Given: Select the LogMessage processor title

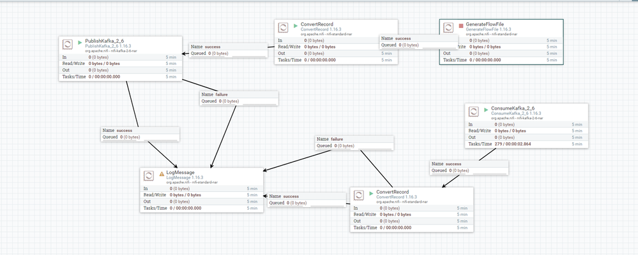Looking at the screenshot, I should point(180,173).
